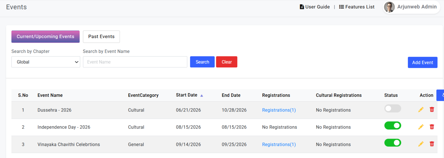Screen dimensions: 444x158
Task: Open the User Guide document icon
Action: click(x=302, y=7)
